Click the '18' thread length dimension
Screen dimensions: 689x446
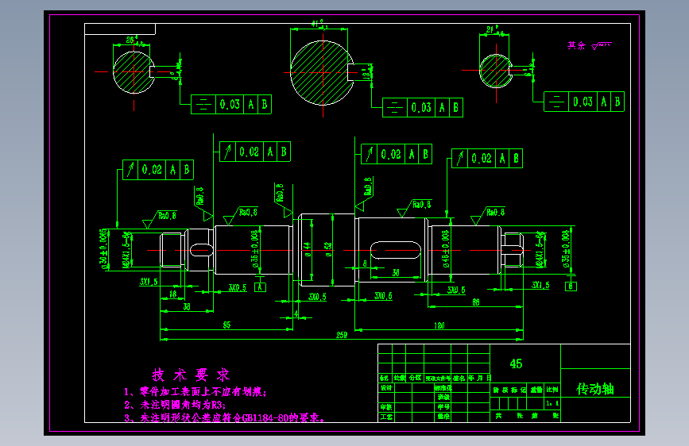tap(173, 294)
